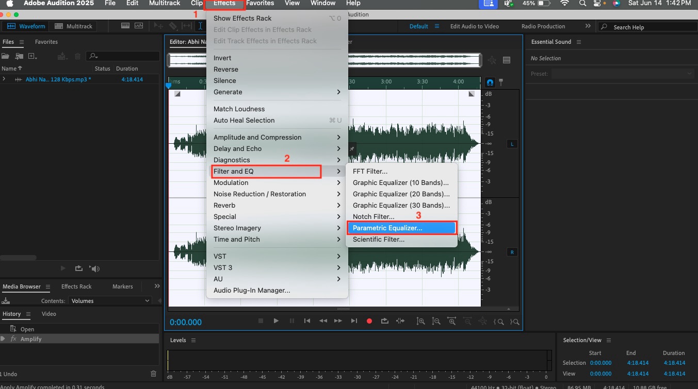Expand hidden panel tabs beside Markers

point(157,286)
